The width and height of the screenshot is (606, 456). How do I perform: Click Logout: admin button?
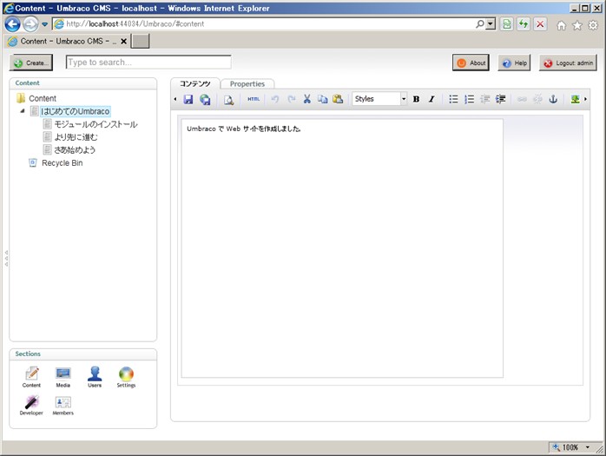tap(568, 63)
